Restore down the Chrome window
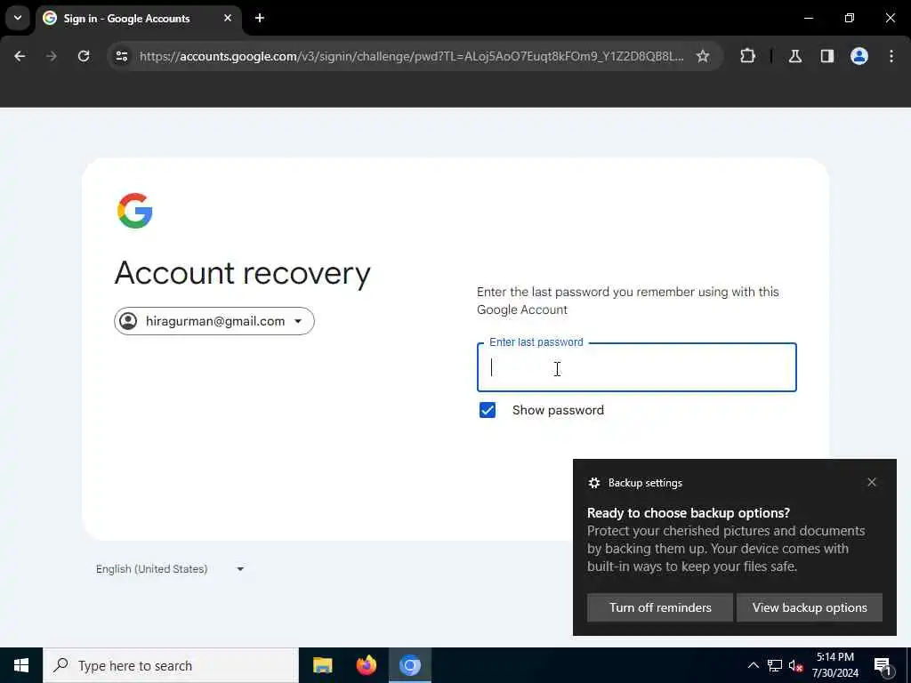Screen dimensions: 911x683 (850, 18)
